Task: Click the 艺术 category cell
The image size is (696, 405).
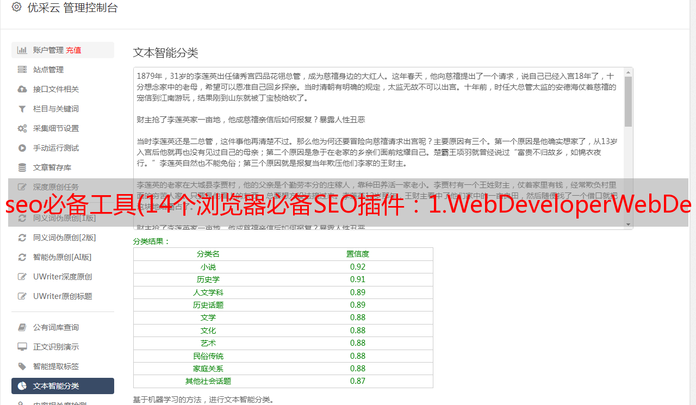Action: click(x=208, y=343)
